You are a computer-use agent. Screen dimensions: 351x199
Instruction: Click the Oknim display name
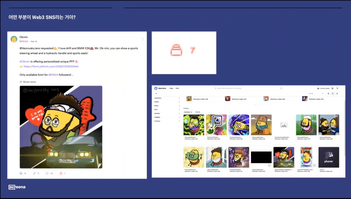coord(24,37)
